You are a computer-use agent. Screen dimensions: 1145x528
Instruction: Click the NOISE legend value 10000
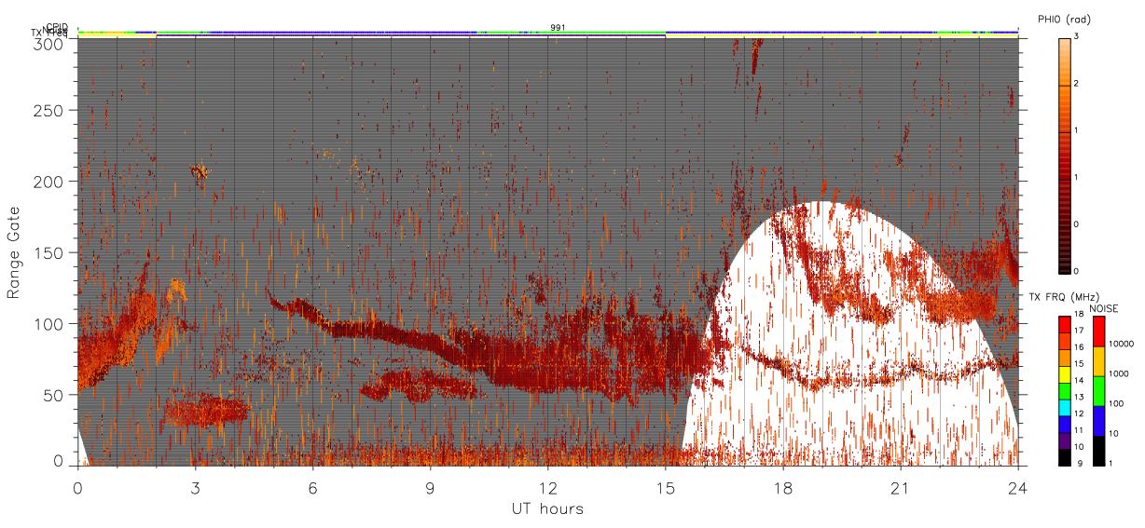[1124, 345]
